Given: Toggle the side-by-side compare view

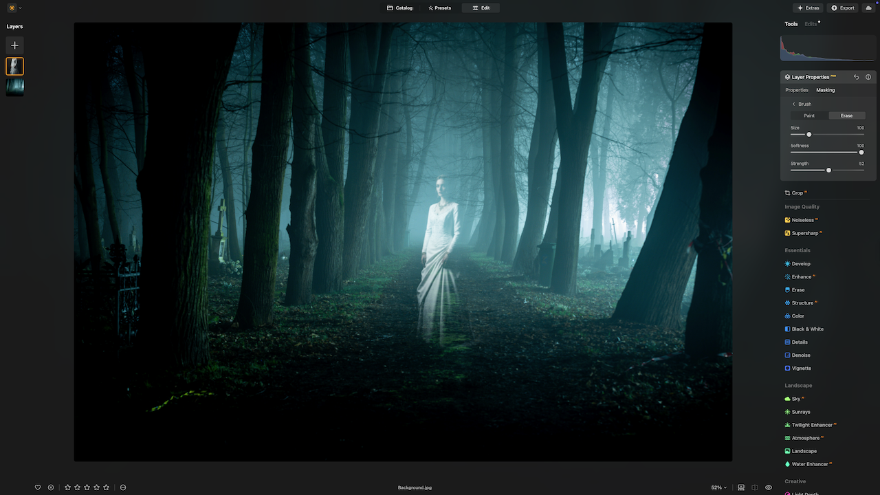Looking at the screenshot, I should [x=755, y=487].
